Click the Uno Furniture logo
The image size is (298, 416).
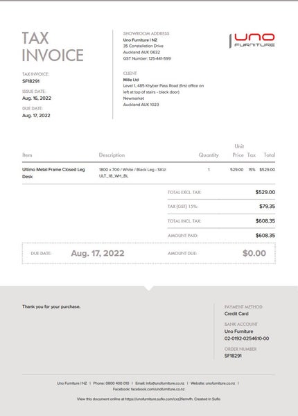(252, 41)
